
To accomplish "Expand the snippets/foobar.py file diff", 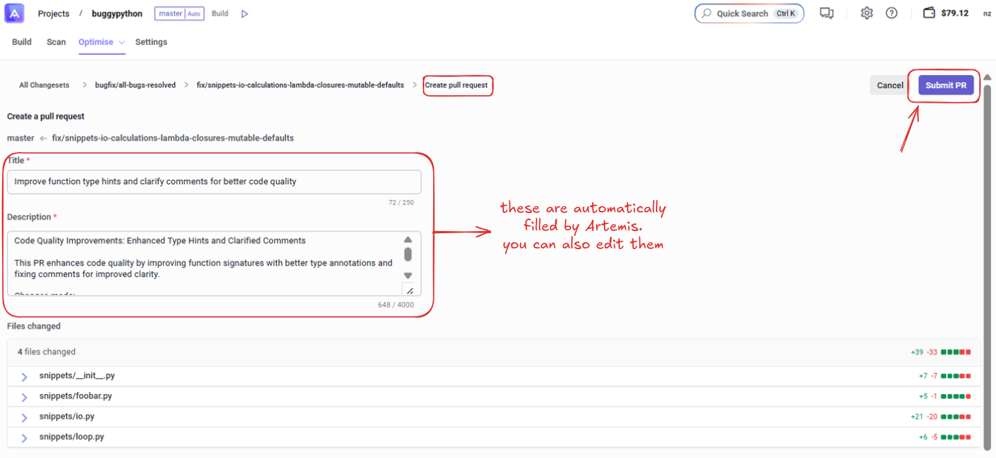I will tap(24, 397).
